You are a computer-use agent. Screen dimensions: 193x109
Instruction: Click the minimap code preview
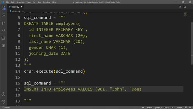[x=187, y=14]
